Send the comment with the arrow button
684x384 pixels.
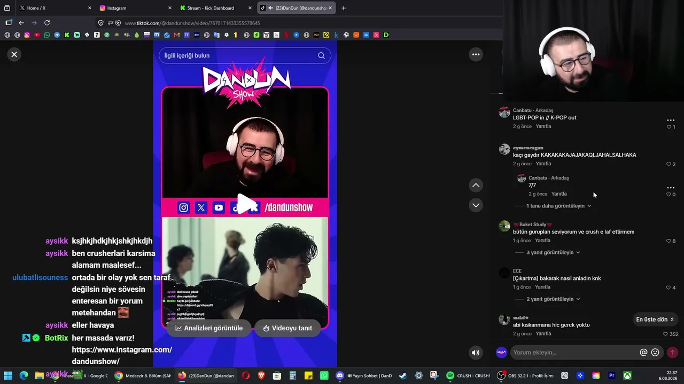pyautogui.click(x=672, y=353)
